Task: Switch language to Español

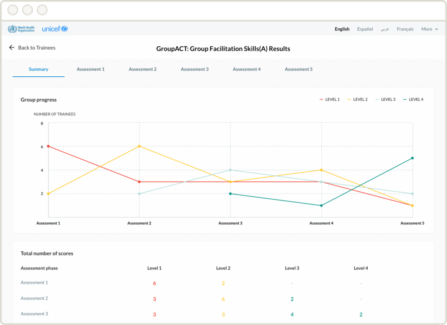Action: click(x=365, y=29)
